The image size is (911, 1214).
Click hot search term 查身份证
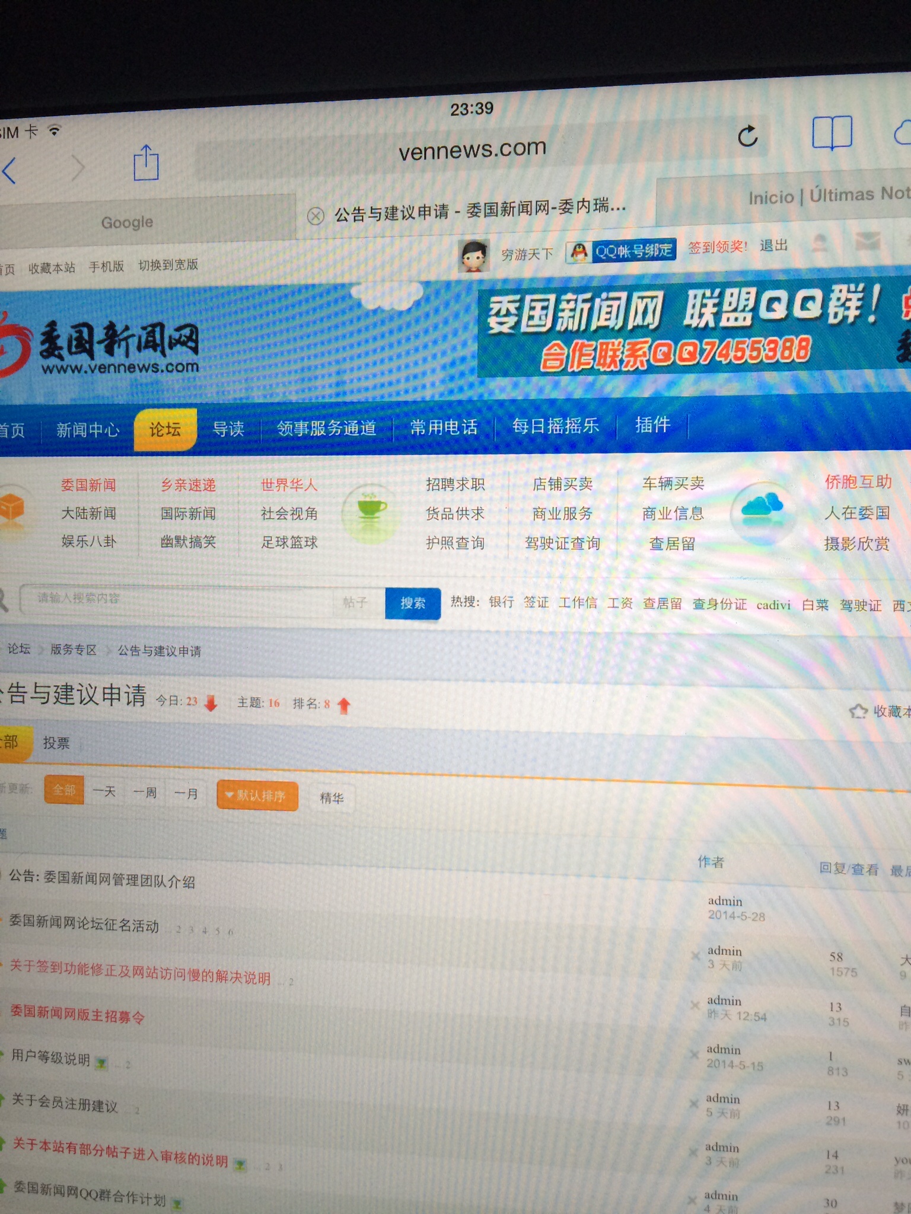click(719, 604)
